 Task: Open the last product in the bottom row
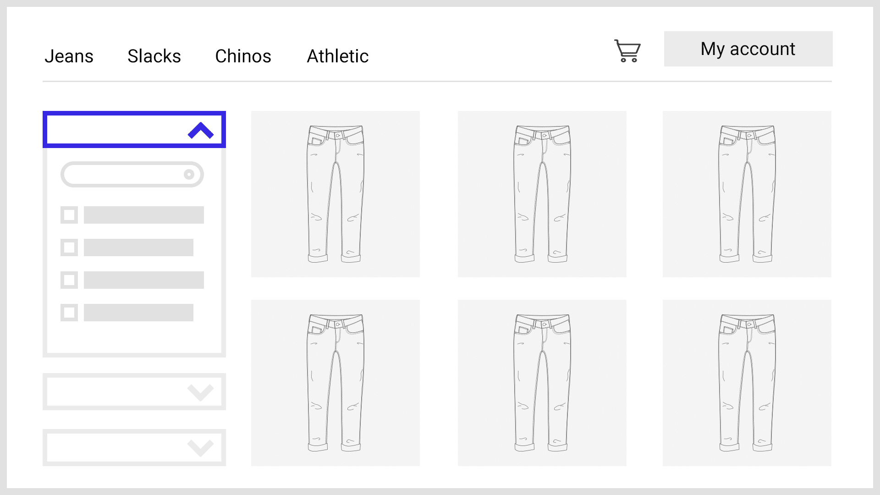[747, 383]
